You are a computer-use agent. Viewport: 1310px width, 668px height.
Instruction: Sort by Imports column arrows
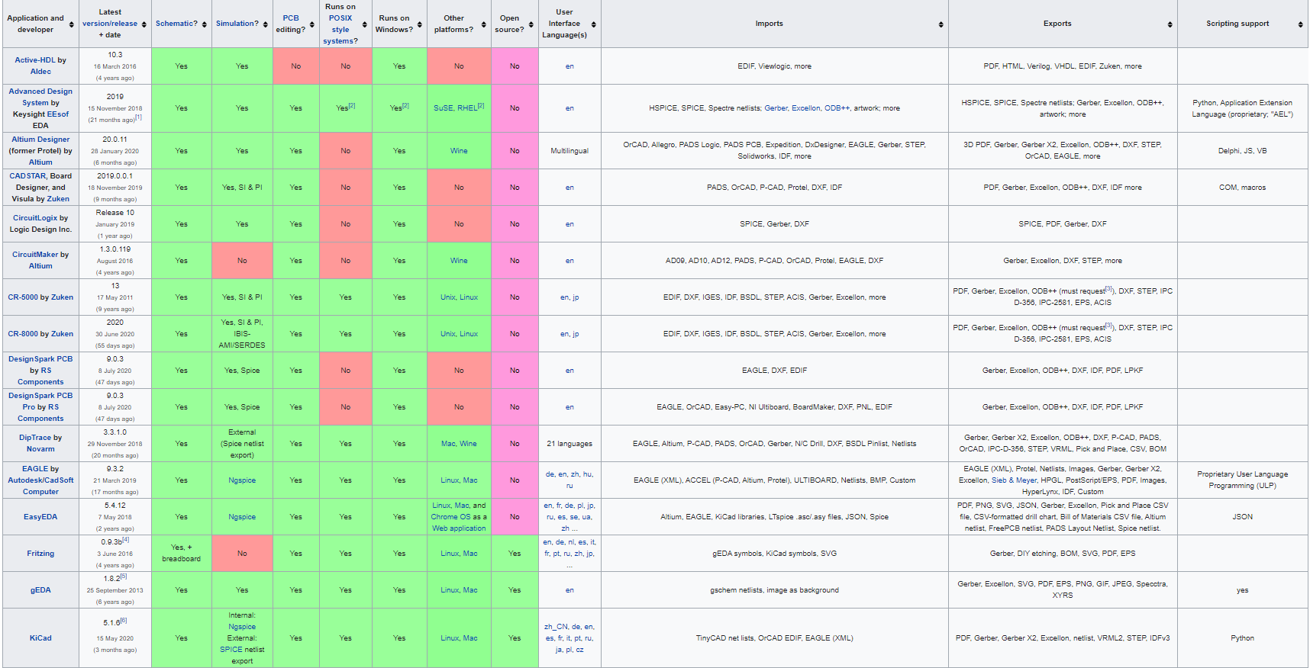[x=941, y=24]
